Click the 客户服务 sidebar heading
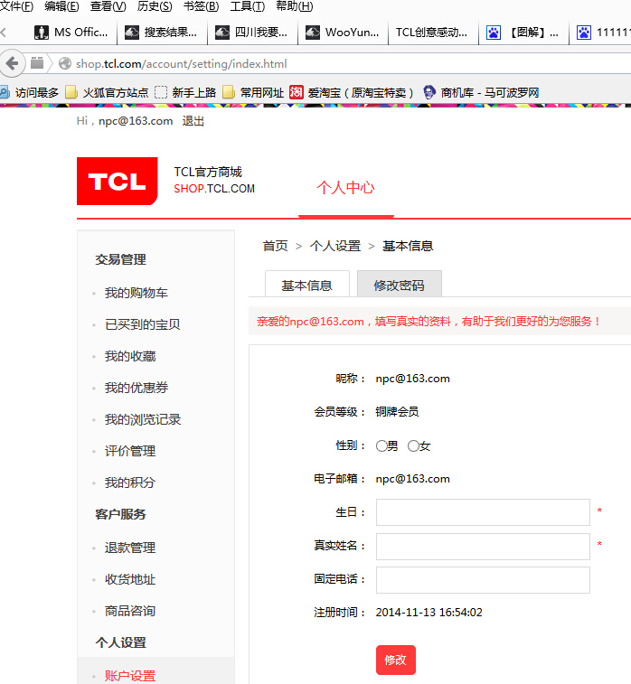The height and width of the screenshot is (684, 631). coord(120,514)
